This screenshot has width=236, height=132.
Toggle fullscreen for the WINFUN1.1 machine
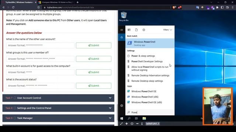point(121,124)
